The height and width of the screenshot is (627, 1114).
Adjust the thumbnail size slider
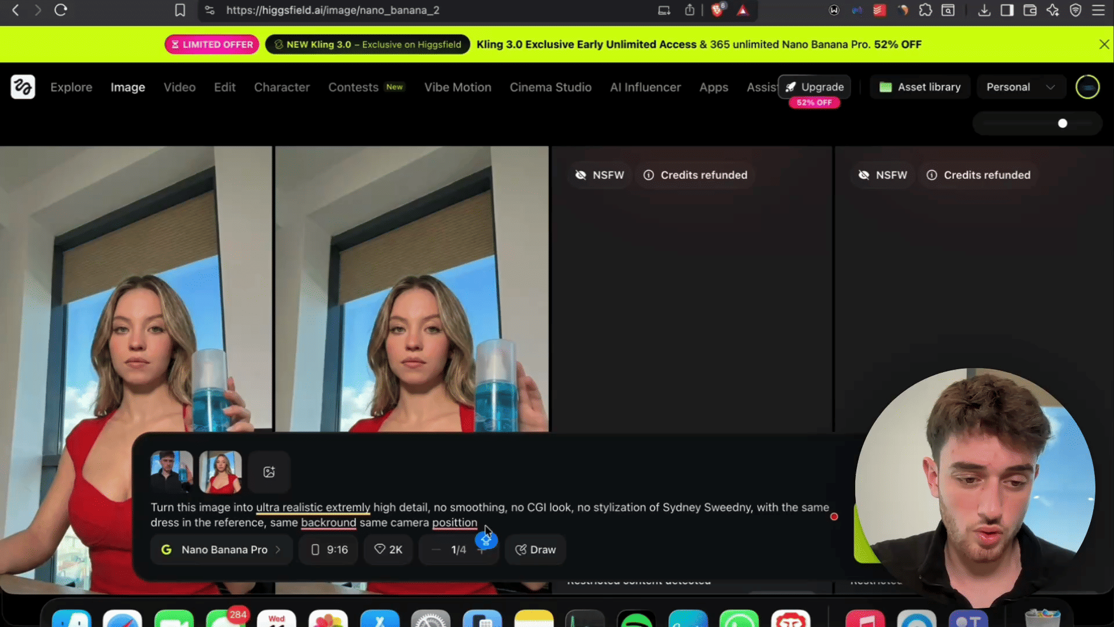(x=1062, y=123)
